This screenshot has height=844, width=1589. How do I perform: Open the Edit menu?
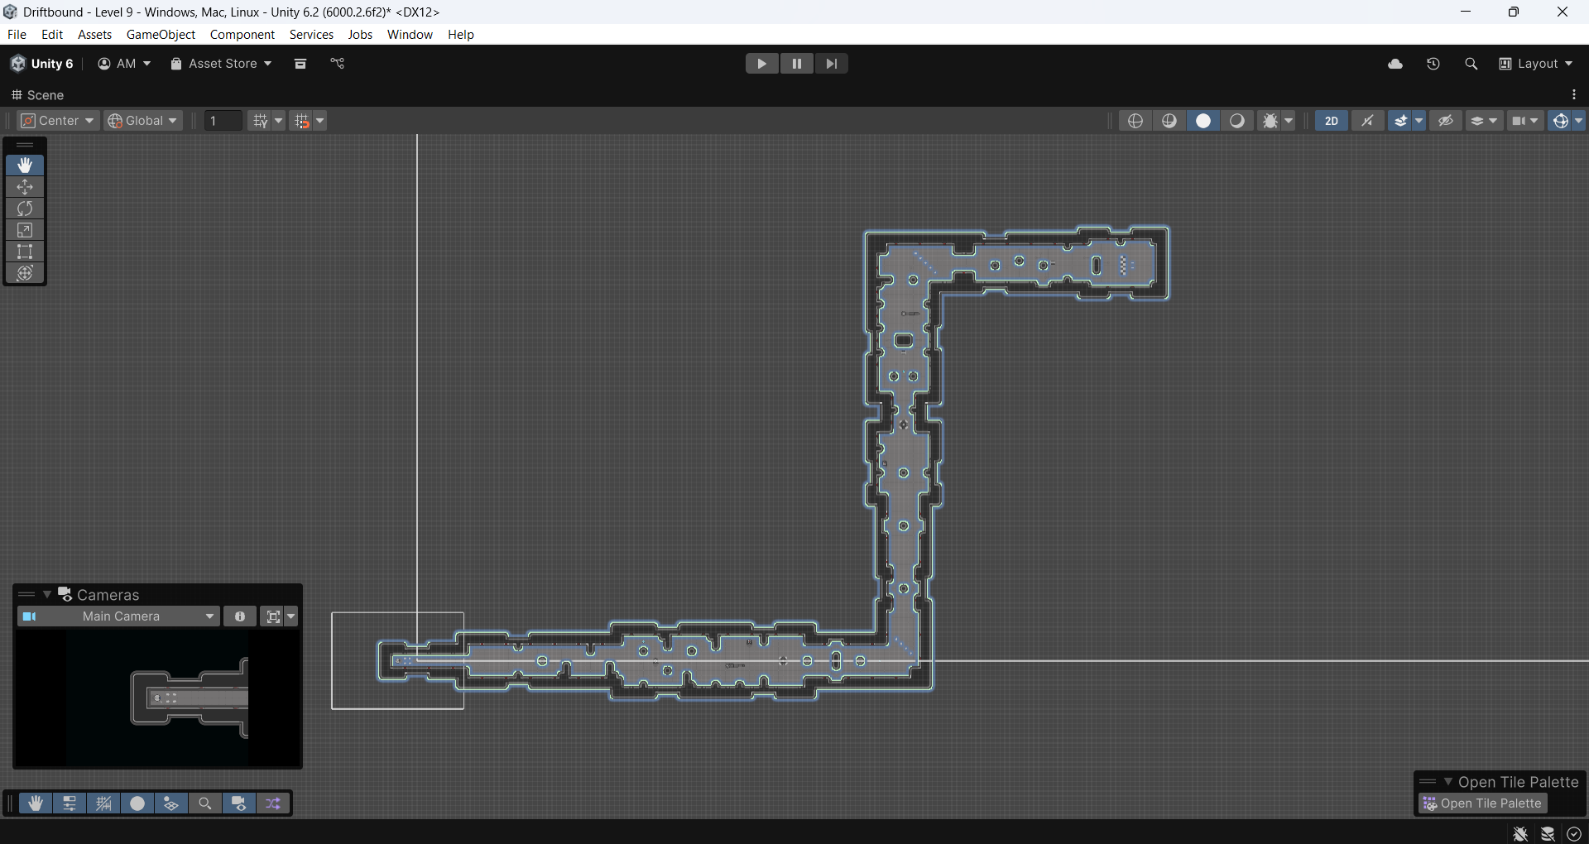(52, 35)
